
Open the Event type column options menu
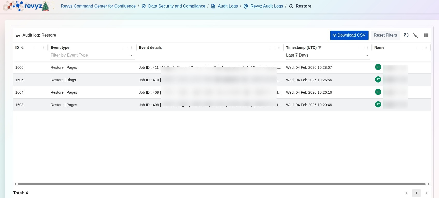pyautogui.click(x=132, y=47)
